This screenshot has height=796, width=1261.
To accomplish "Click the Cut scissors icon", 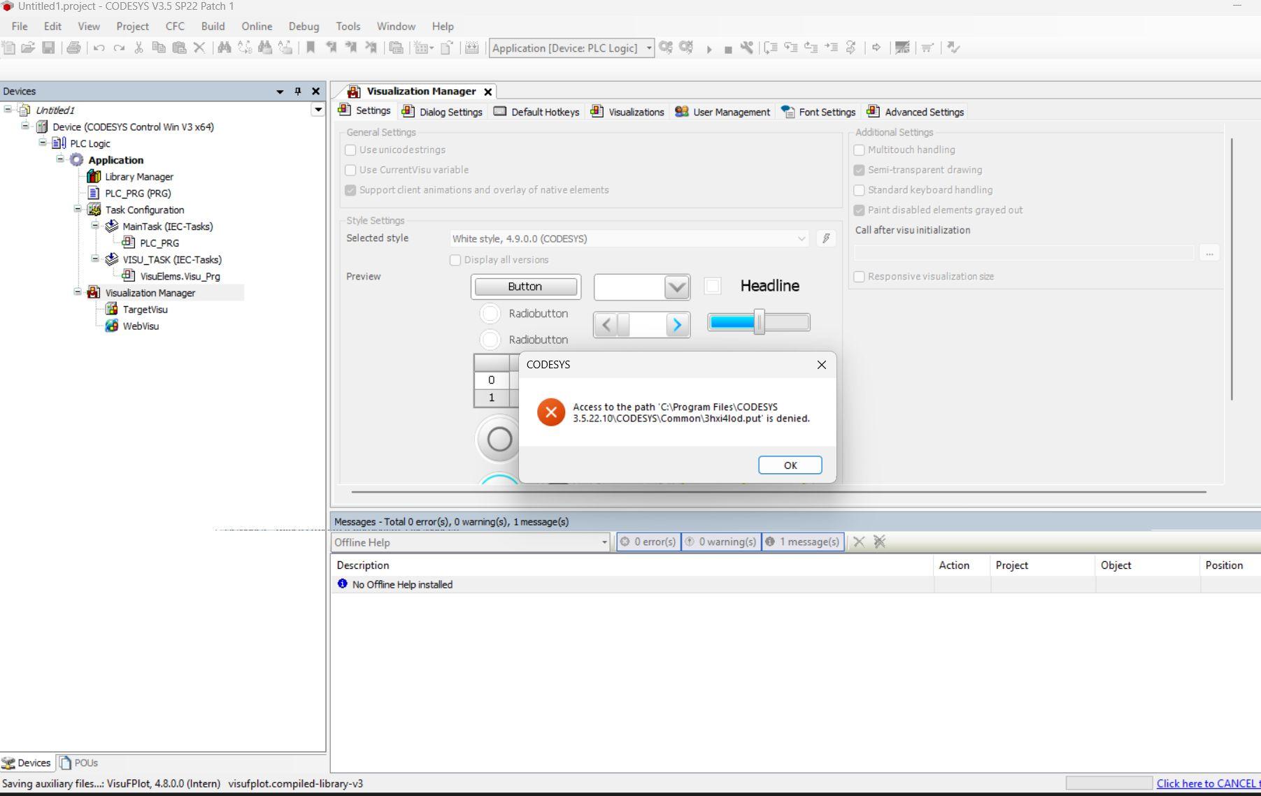I will coord(138,48).
